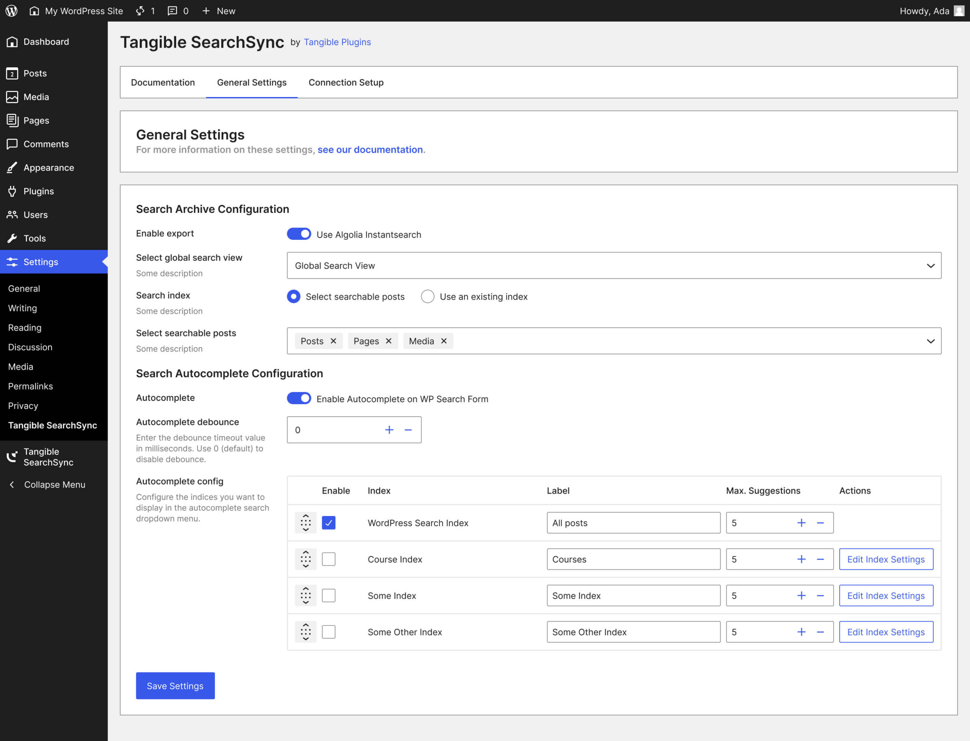Toggle Use Algolia Instantsearch switch
The height and width of the screenshot is (741, 970).
tap(299, 234)
